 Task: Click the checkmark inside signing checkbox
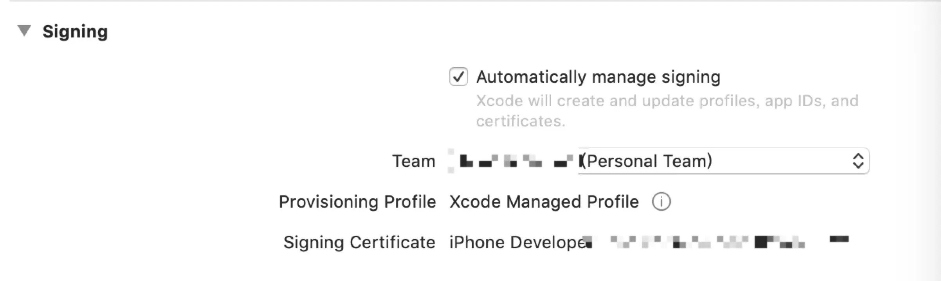coord(458,76)
